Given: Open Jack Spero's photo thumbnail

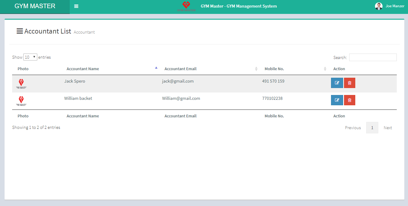Looking at the screenshot, I should coord(21,83).
